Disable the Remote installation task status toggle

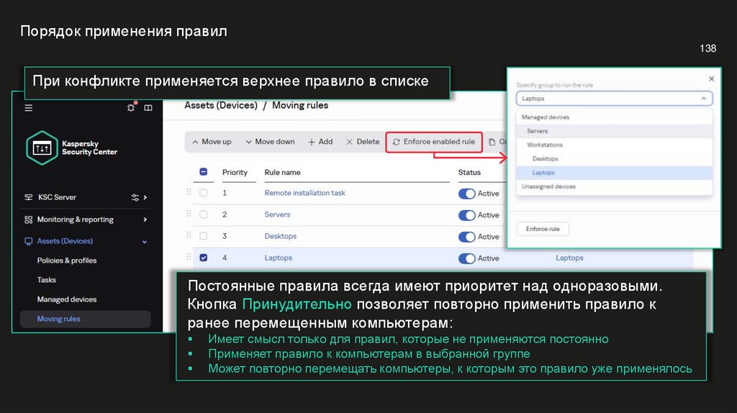point(466,194)
